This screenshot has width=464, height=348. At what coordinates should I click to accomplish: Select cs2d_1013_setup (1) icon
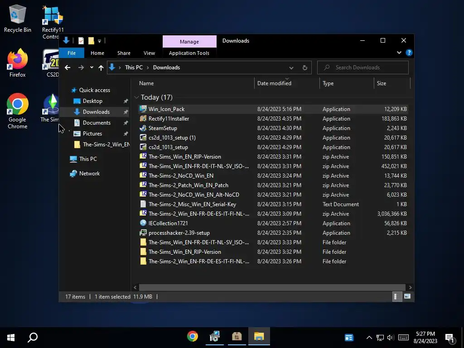click(143, 138)
